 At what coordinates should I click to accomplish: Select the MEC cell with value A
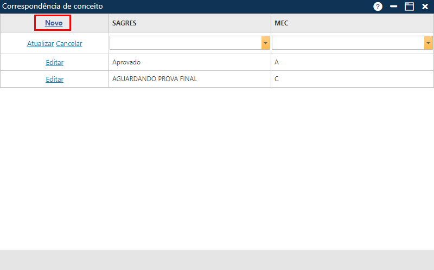click(277, 62)
